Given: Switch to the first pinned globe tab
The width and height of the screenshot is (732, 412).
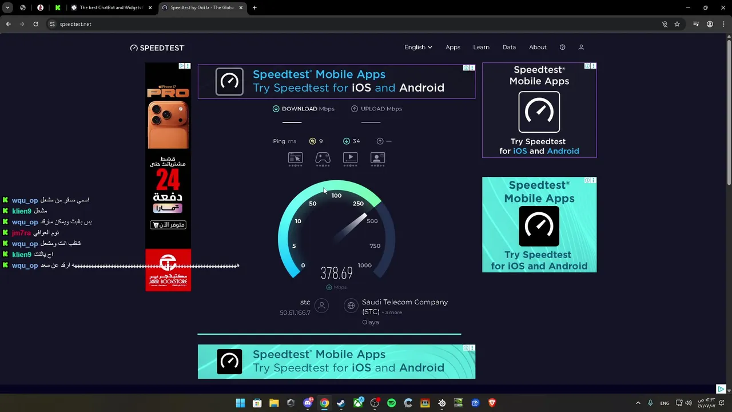Looking at the screenshot, I should click(x=23, y=7).
